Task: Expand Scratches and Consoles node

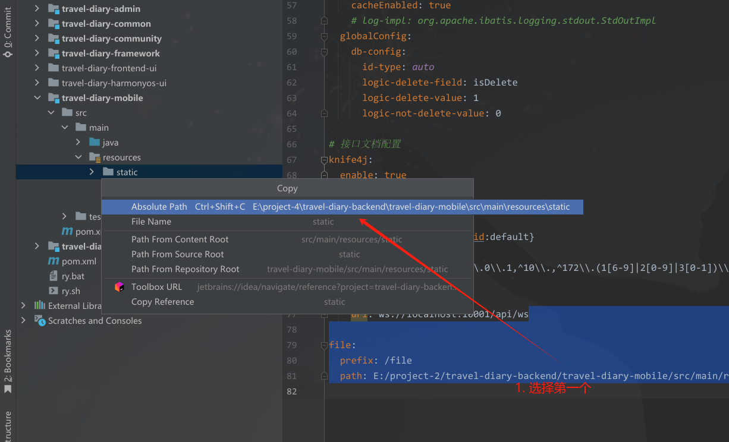Action: [23, 320]
